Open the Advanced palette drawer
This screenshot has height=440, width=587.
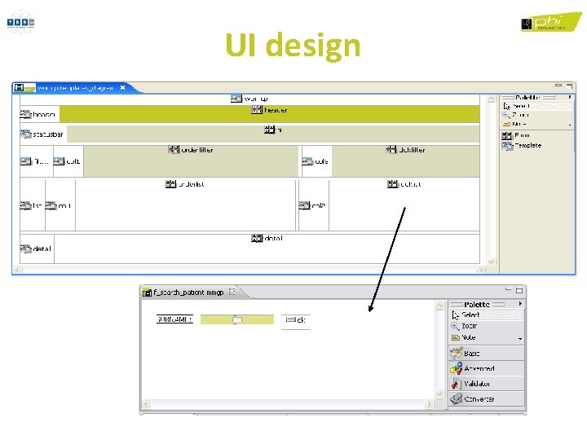[487, 368]
